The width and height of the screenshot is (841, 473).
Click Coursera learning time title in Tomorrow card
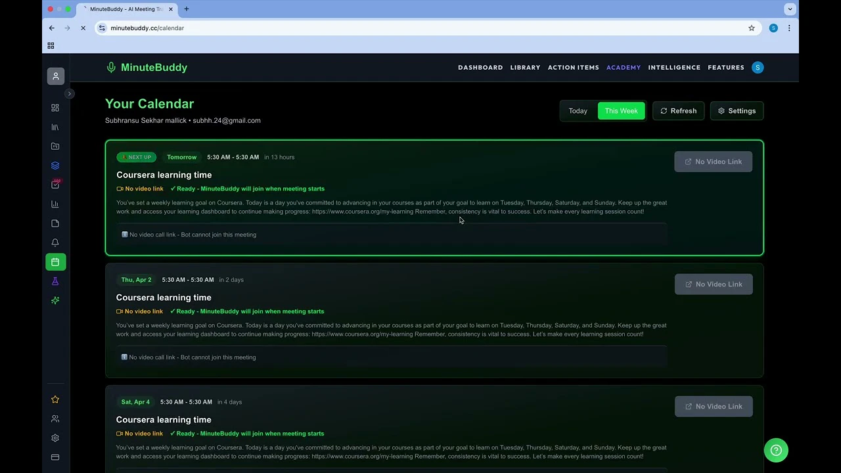164,175
